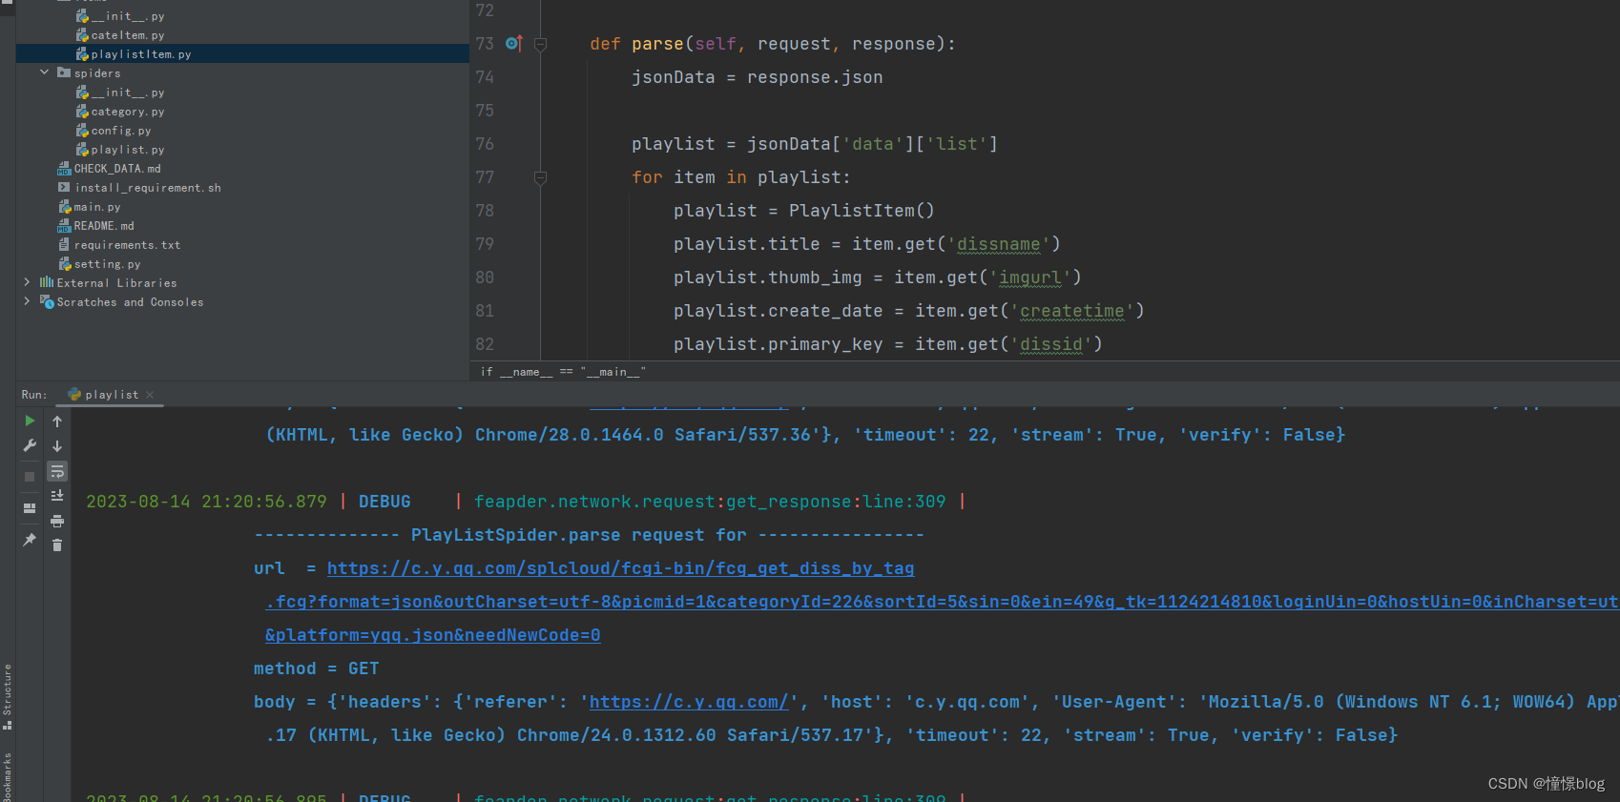Open the Structure tool window tab

coord(8,696)
